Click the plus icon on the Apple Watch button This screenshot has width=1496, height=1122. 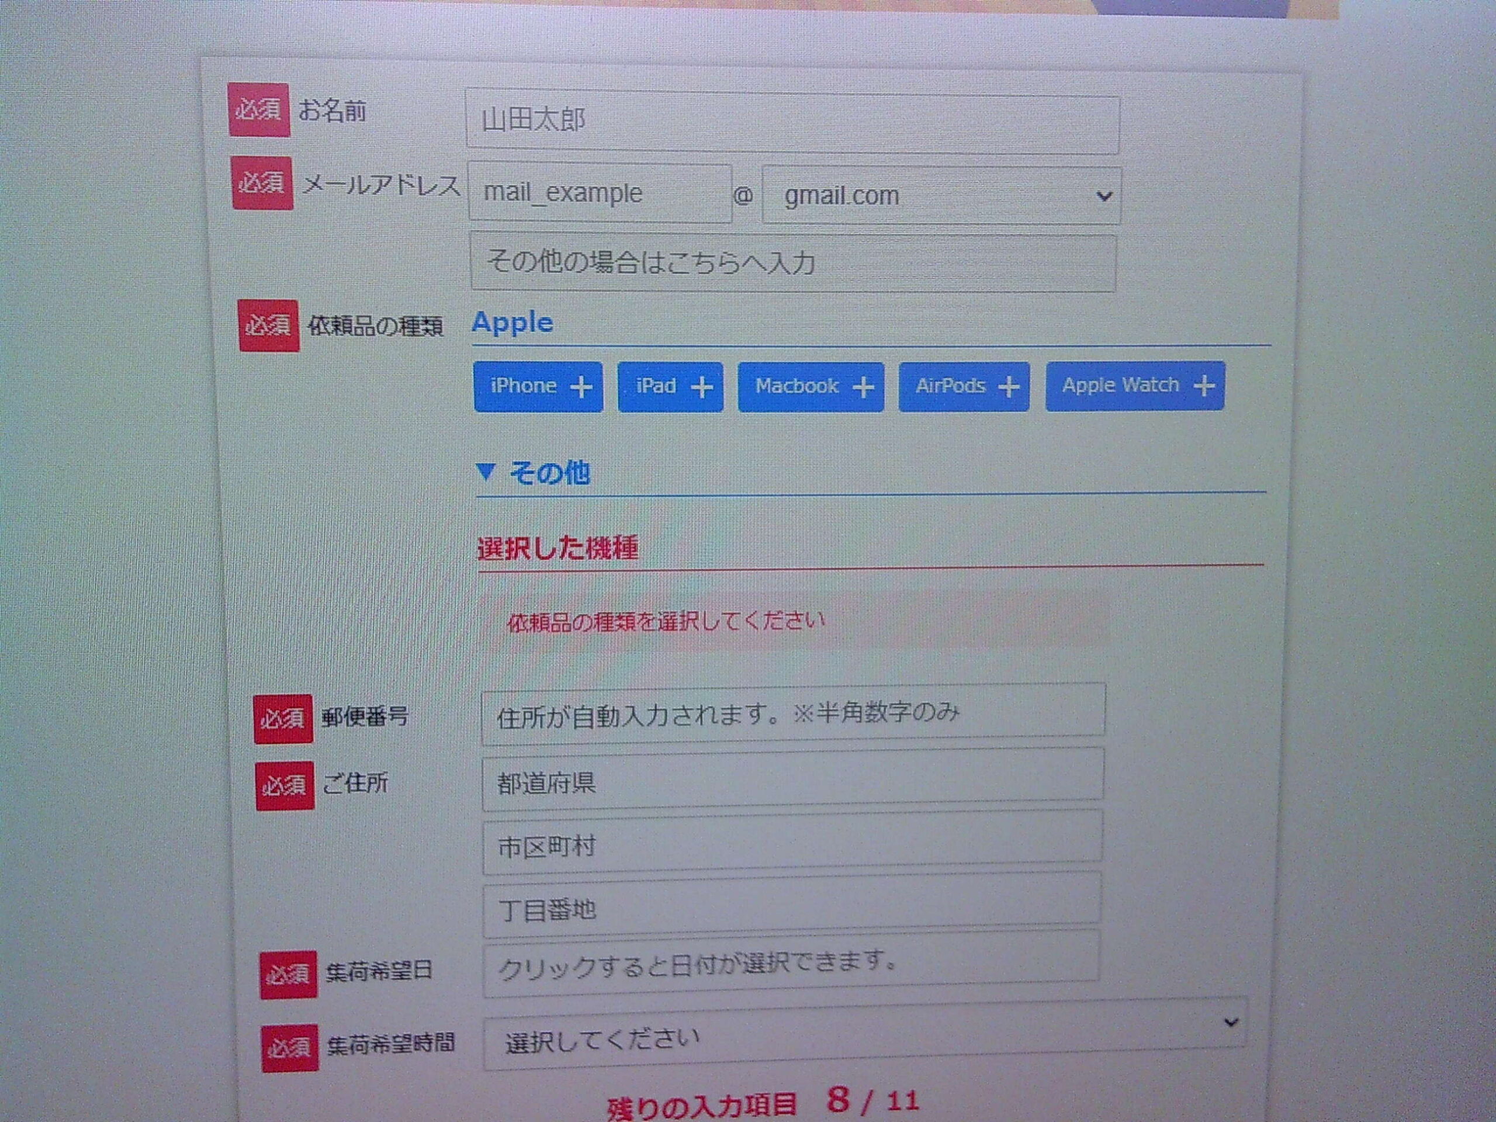tap(1204, 386)
